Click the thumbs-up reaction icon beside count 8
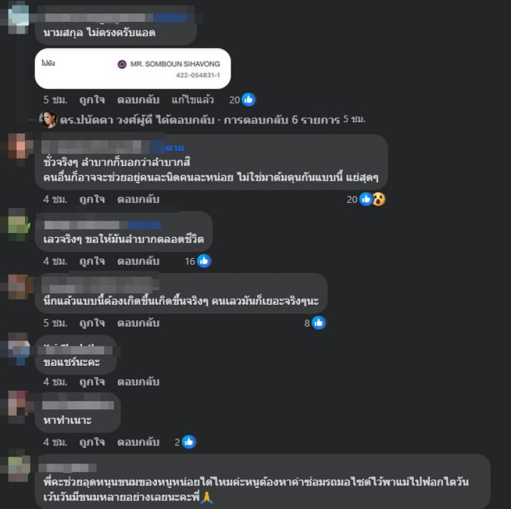The width and height of the screenshot is (511, 509). click(318, 323)
